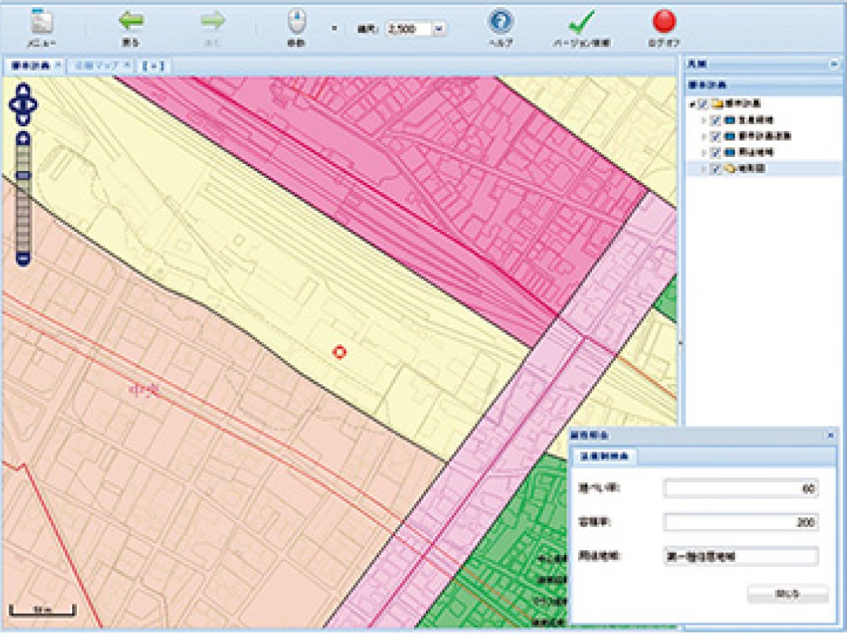Open the blue question-mark Help icon
The width and height of the screenshot is (847, 635).
(500, 27)
